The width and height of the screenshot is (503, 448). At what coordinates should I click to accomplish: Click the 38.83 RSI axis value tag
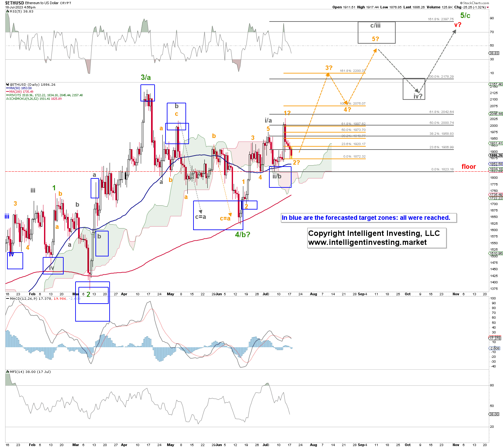[x=494, y=53]
